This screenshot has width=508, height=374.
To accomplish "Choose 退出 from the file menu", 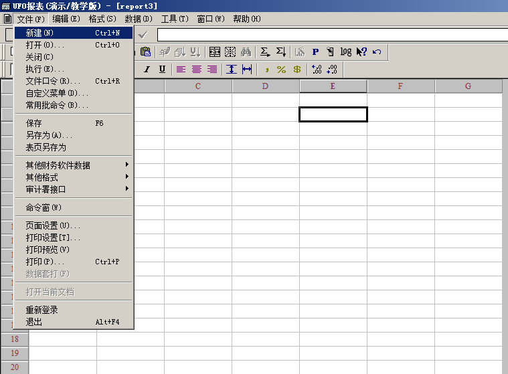I will [x=74, y=322].
